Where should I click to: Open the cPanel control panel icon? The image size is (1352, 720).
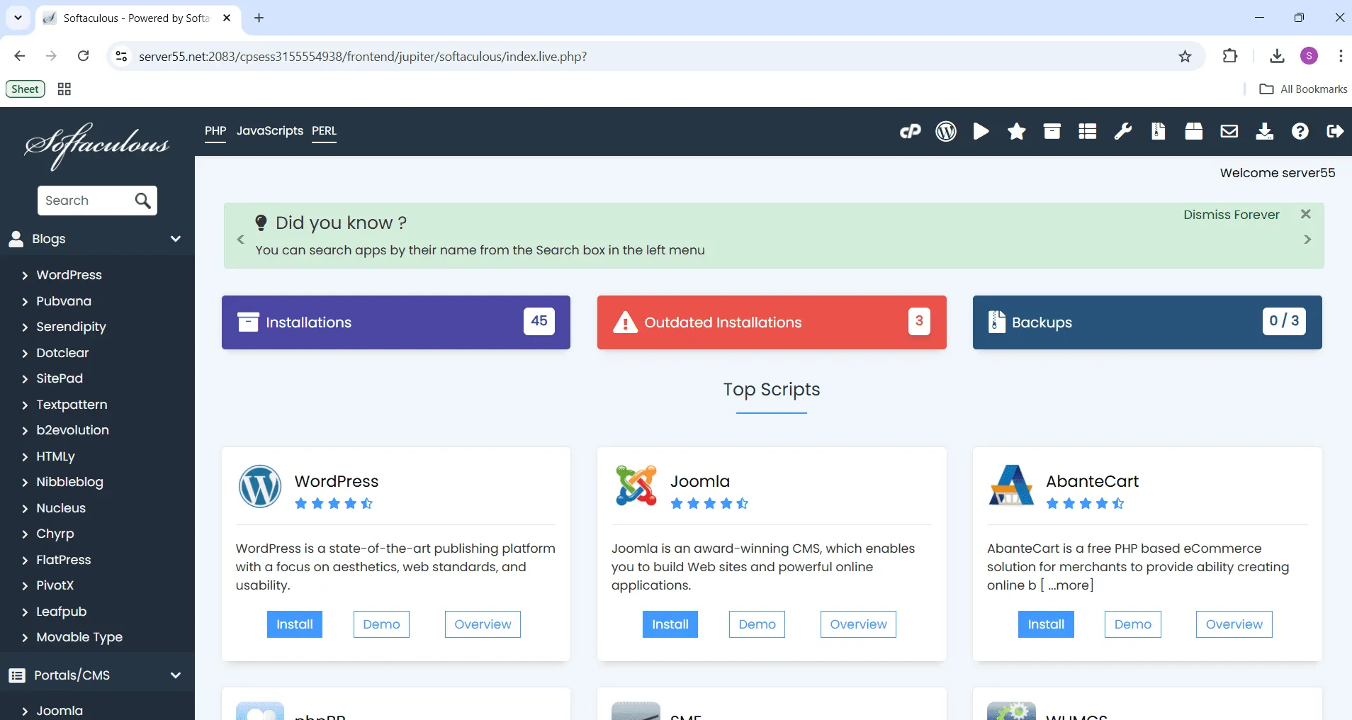point(910,131)
